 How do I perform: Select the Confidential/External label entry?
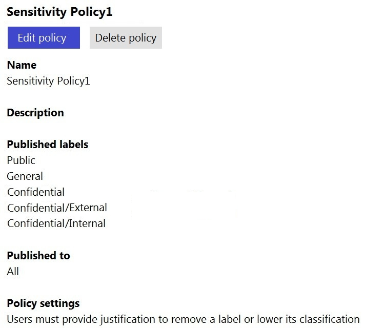[x=57, y=208]
